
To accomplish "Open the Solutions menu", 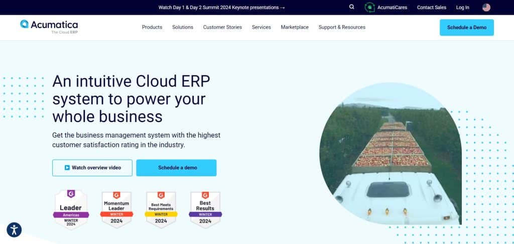I will coord(183,27).
